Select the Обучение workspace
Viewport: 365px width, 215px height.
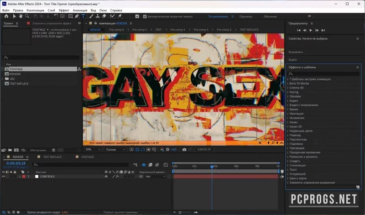[270, 16]
